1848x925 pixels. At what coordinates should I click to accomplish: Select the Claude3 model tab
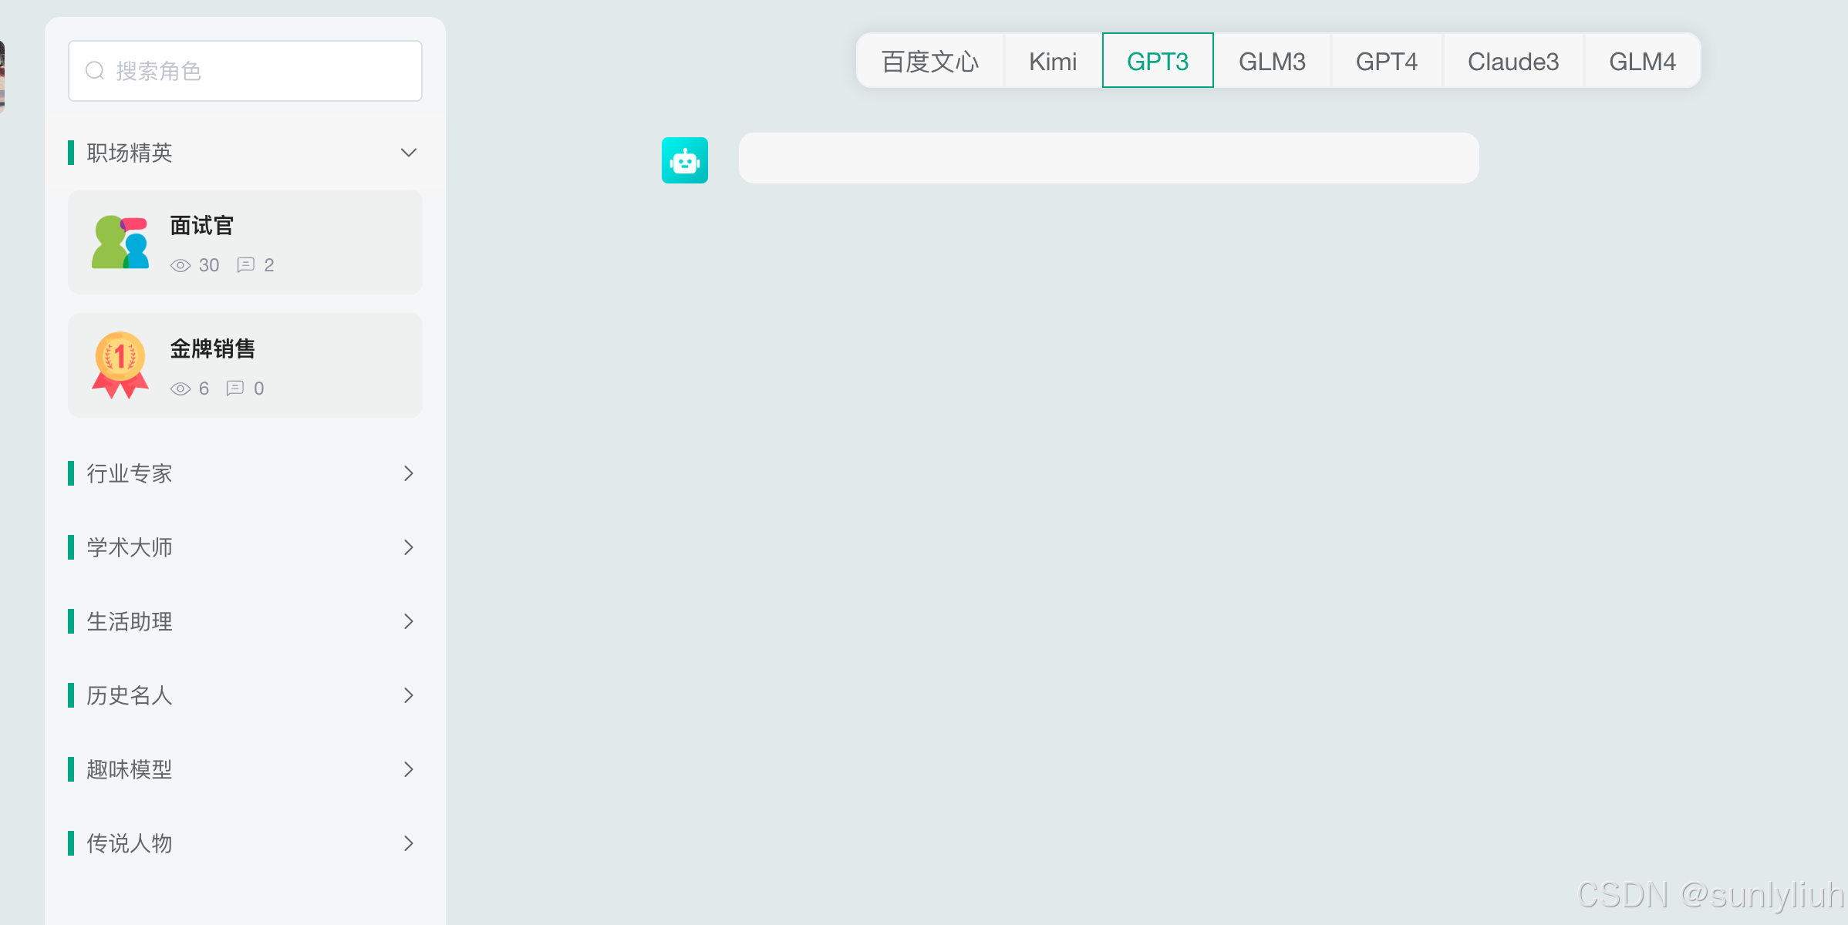[1512, 61]
